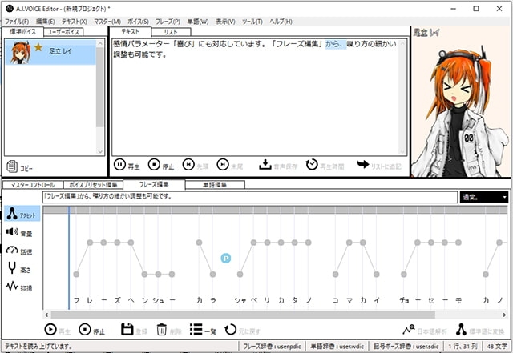
Task: Jump to start with the 先頭 icon
Action: point(188,164)
